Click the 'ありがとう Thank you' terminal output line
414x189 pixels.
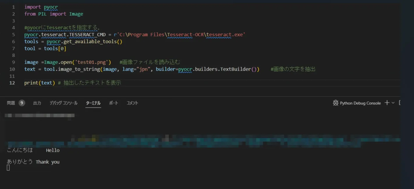tap(33, 162)
